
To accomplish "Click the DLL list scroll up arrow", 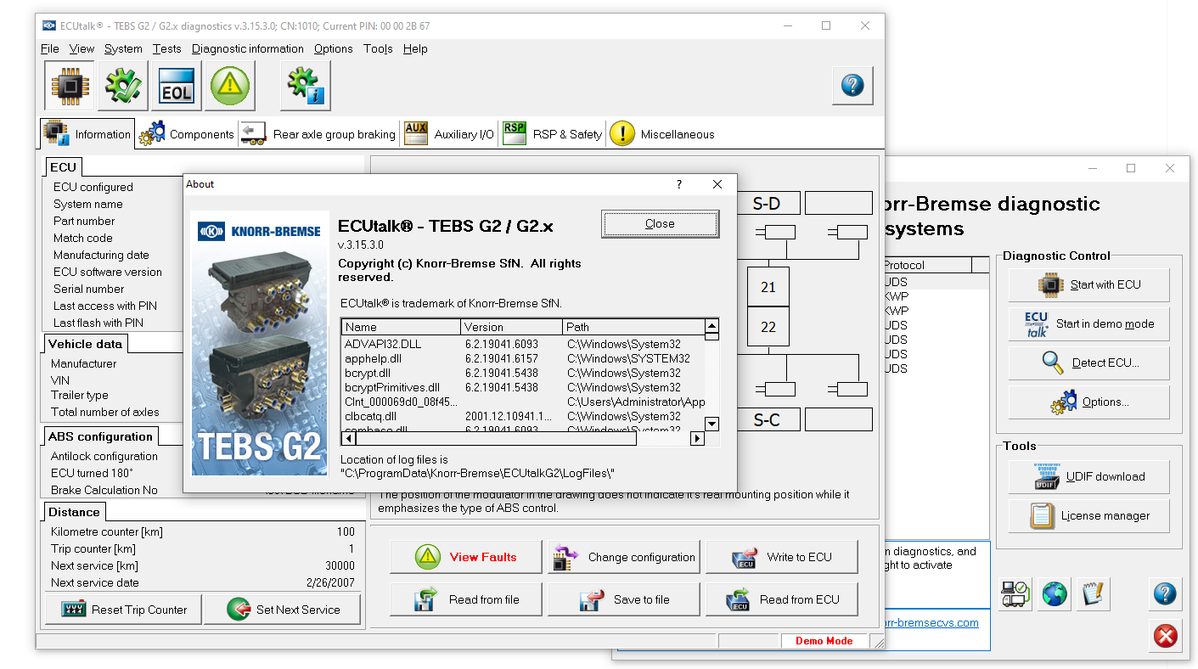I will [712, 326].
